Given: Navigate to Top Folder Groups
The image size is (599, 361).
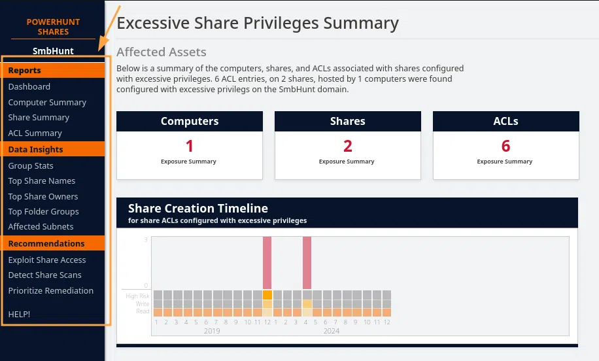Looking at the screenshot, I should tap(43, 211).
